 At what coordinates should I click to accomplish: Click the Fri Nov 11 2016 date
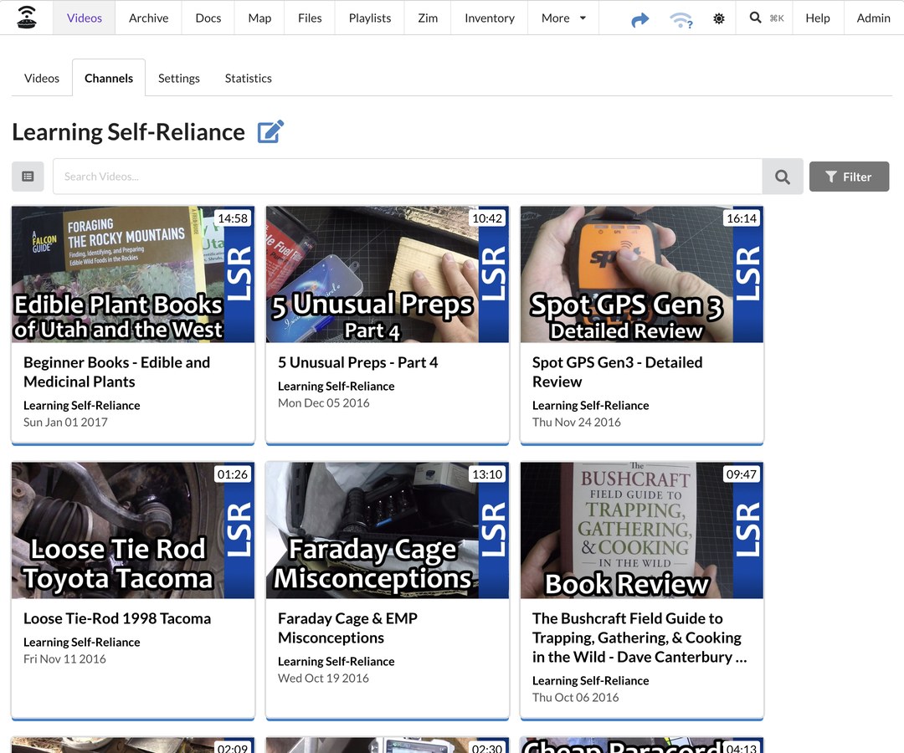coord(64,659)
